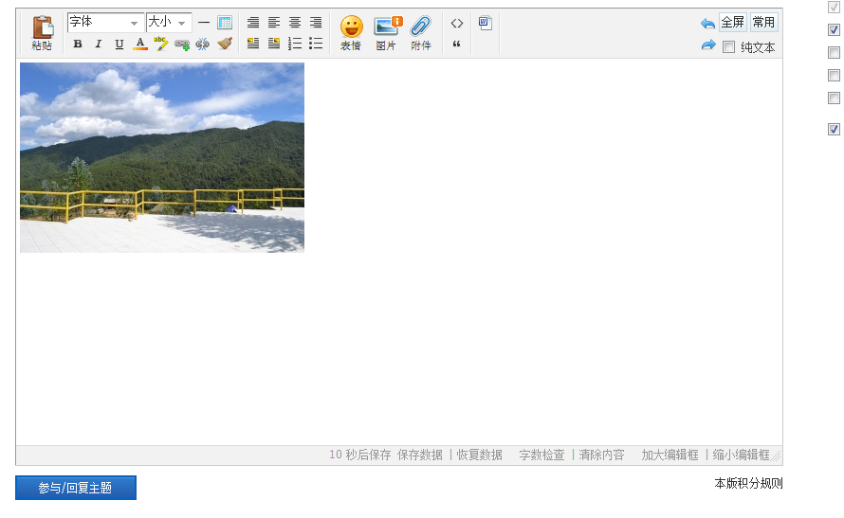This screenshot has height=518, width=844.
Task: Check the middle unchecked checkbox in right column
Action: point(834,75)
